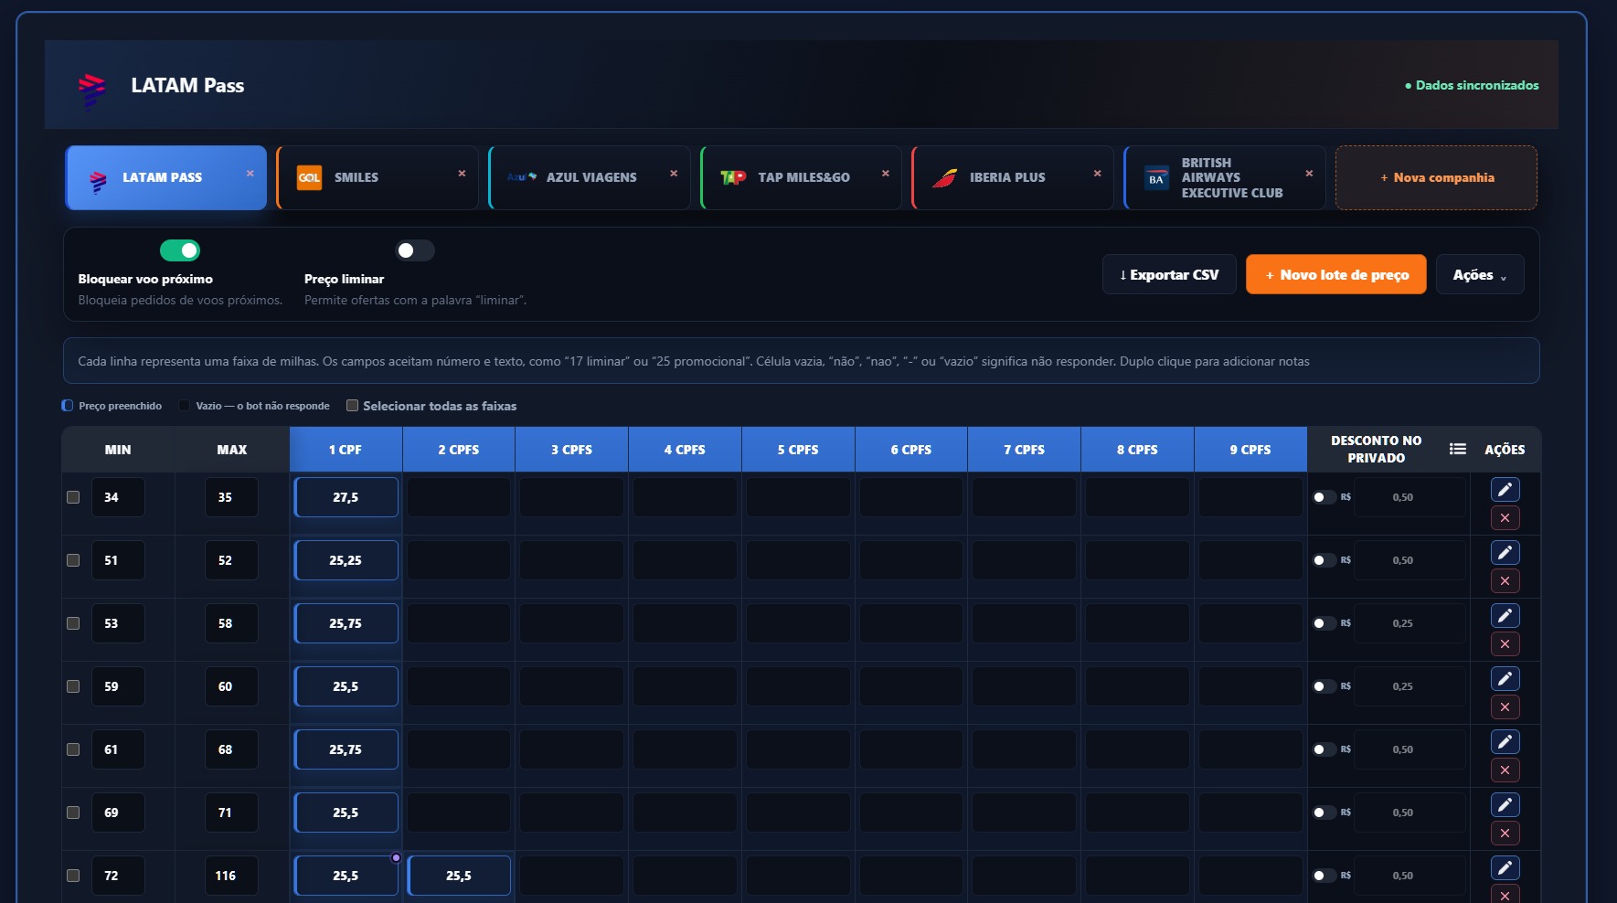Click the 0,25 discount field in row 53–58
This screenshot has height=903, width=1617.
coord(1410,623)
